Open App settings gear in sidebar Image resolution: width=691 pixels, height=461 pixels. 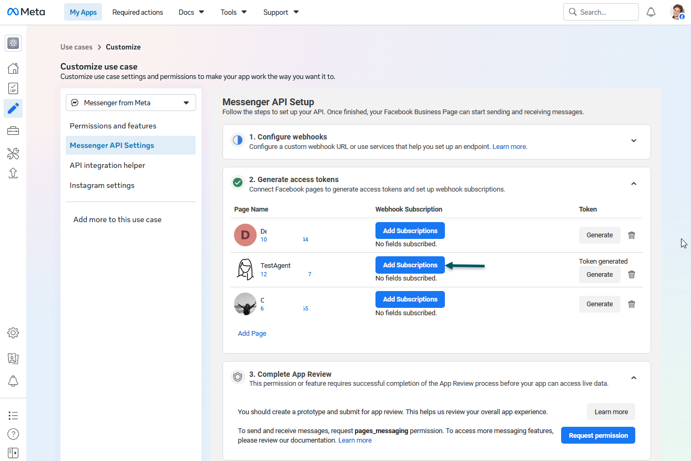(x=13, y=333)
